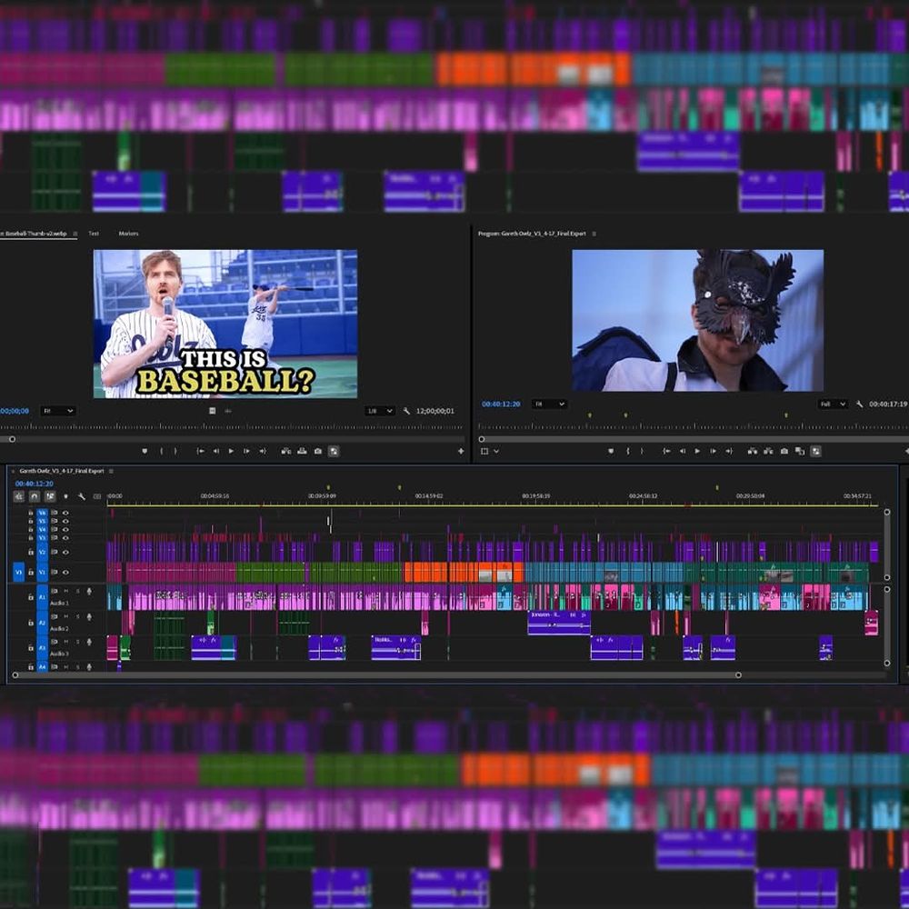Play the clip in the Source monitor

(231, 451)
